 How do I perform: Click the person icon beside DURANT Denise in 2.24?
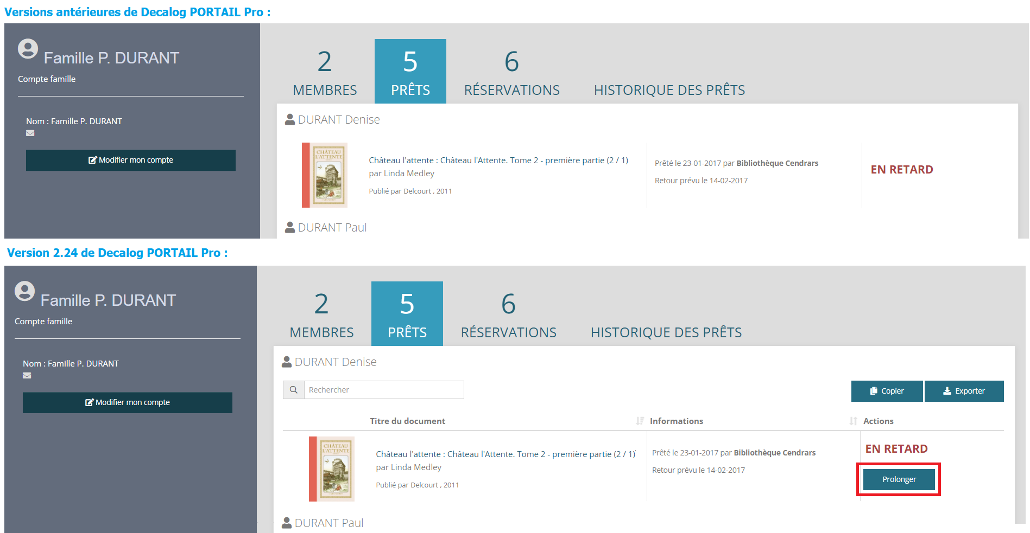coord(287,362)
